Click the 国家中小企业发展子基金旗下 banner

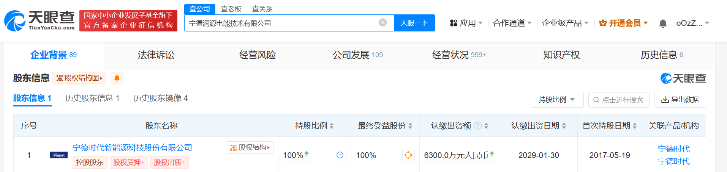[x=128, y=20]
